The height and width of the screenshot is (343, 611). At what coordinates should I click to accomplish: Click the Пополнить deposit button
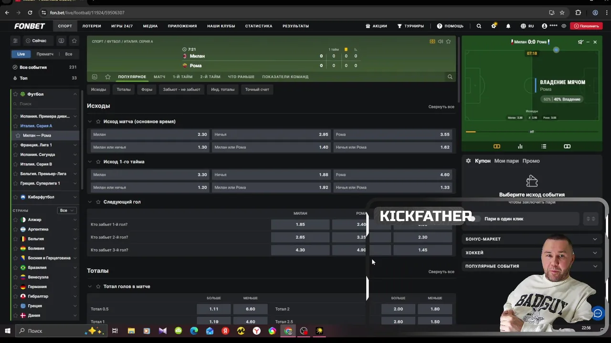587,26
